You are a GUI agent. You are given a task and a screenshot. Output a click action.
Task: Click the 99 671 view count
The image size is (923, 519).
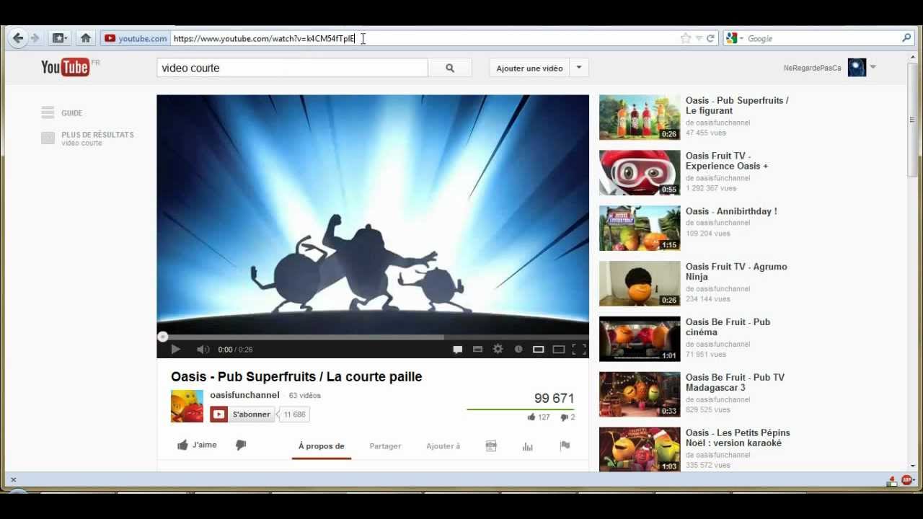pos(554,398)
